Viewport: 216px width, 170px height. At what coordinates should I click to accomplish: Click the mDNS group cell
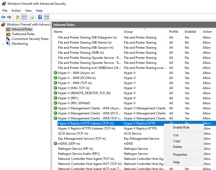(128, 144)
